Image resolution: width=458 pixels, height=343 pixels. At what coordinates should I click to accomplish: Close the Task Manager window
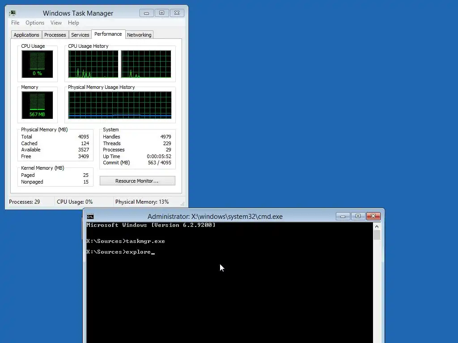177,13
